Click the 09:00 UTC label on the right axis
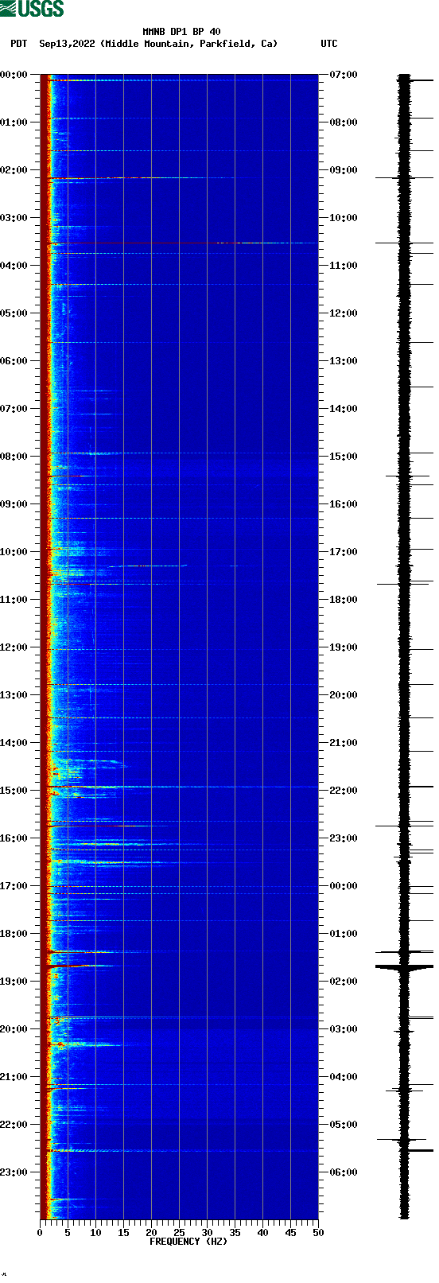Image resolution: width=439 pixels, height=1283 pixels. point(344,170)
